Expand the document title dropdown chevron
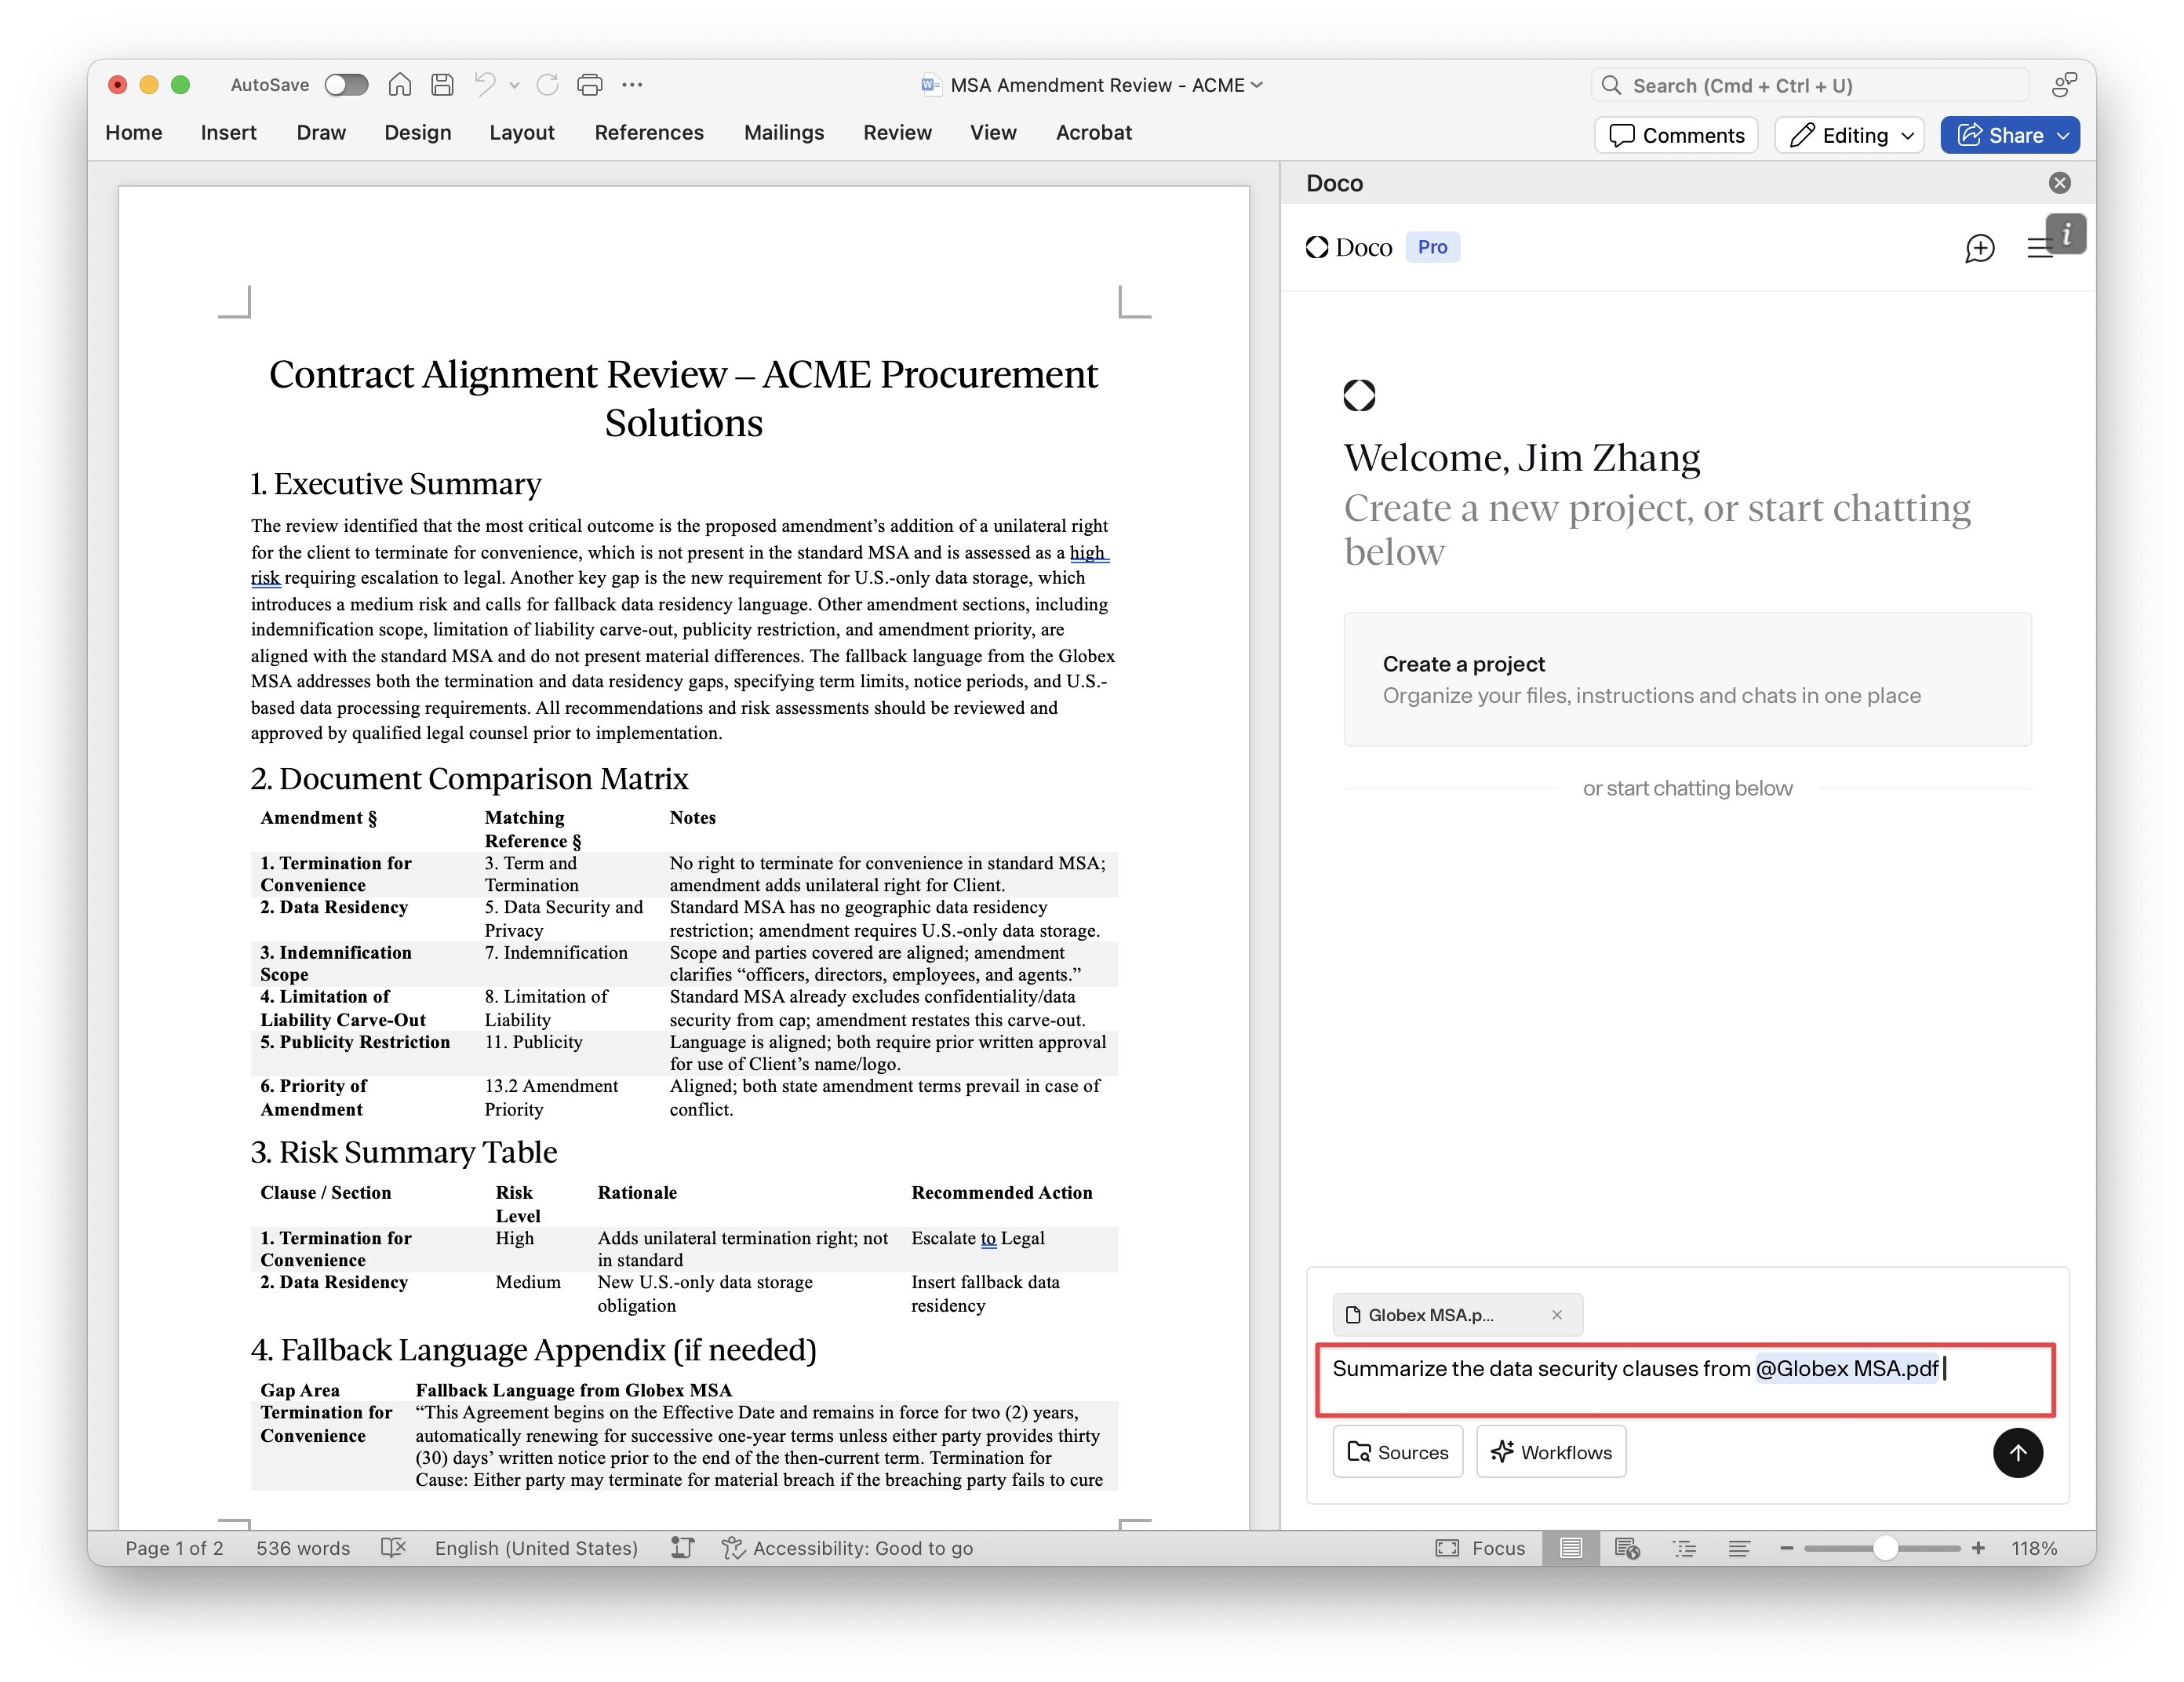Viewport: 2184px width, 1682px height. [x=1258, y=85]
